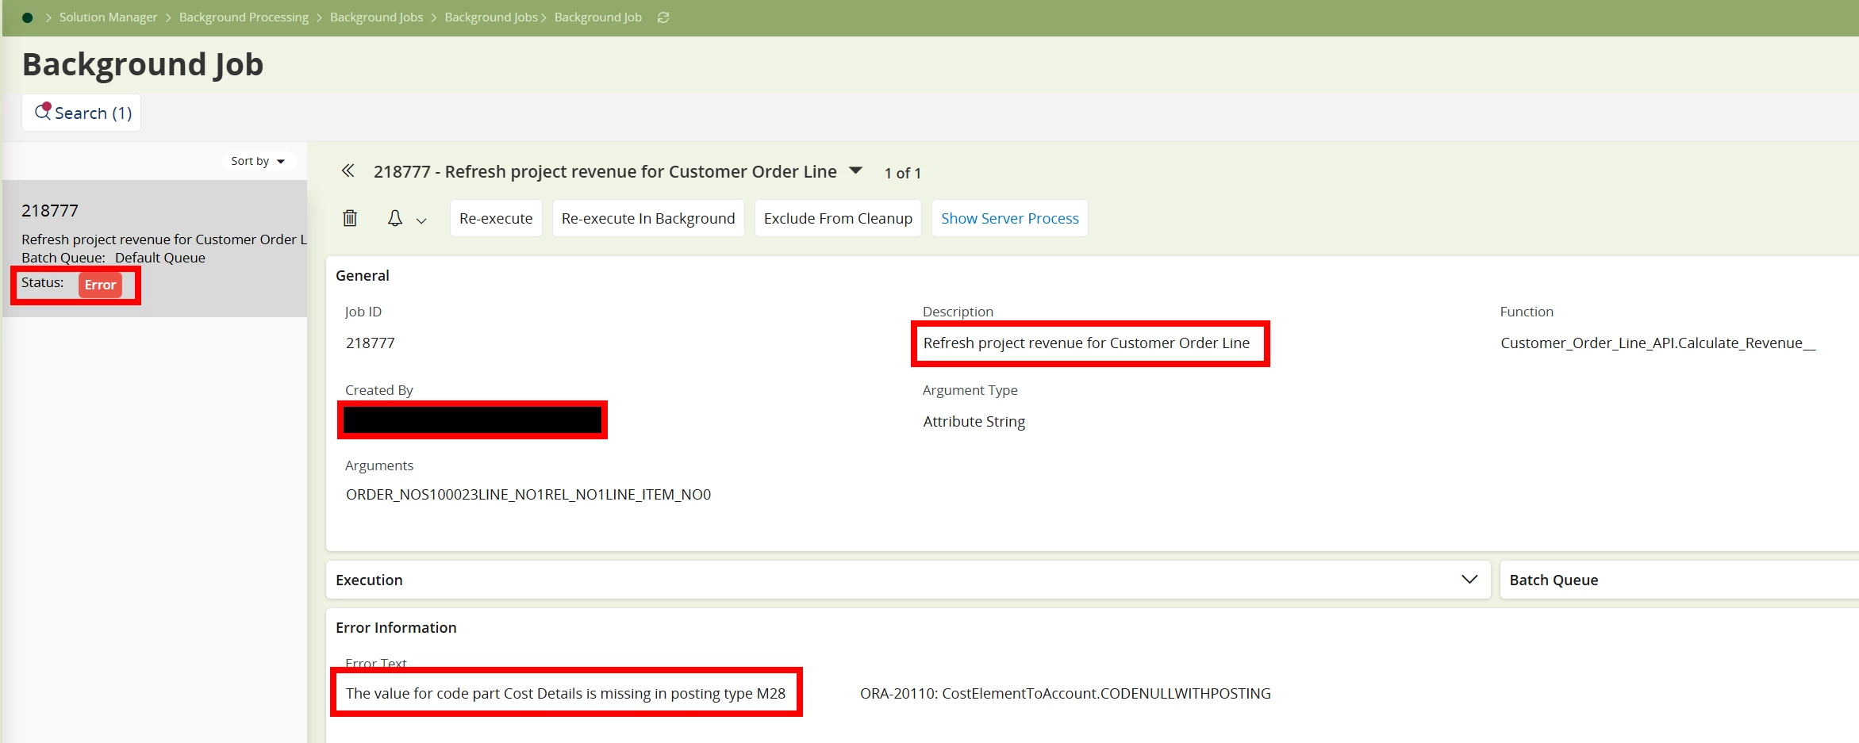Viewport: 1859px width, 743px height.
Task: Click the Re-execute button
Action: [x=496, y=218]
